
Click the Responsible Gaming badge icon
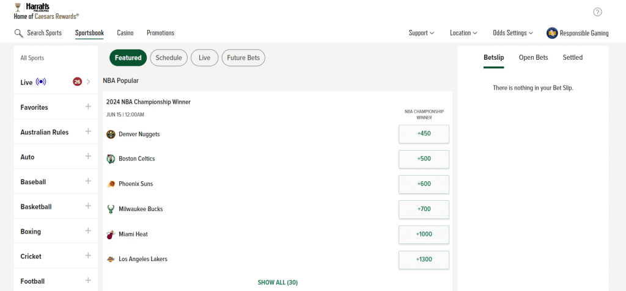(552, 33)
